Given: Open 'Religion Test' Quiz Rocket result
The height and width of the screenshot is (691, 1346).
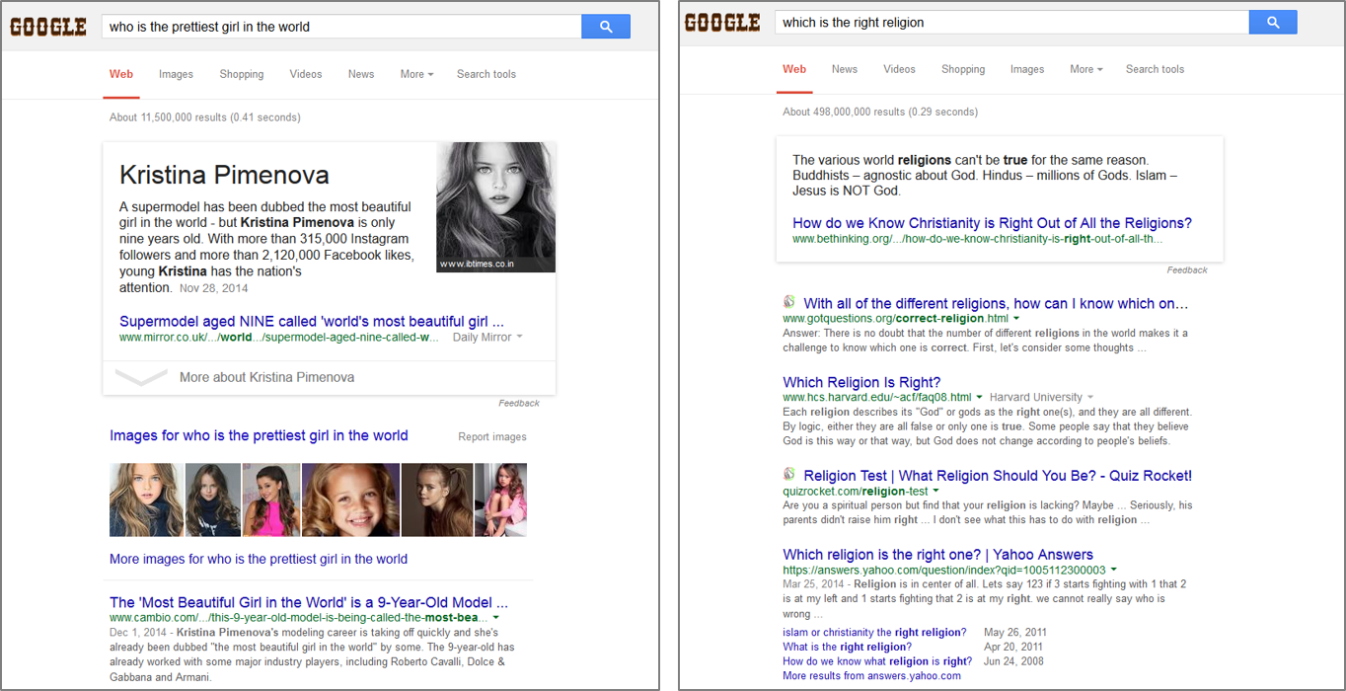Looking at the screenshot, I should point(998,476).
